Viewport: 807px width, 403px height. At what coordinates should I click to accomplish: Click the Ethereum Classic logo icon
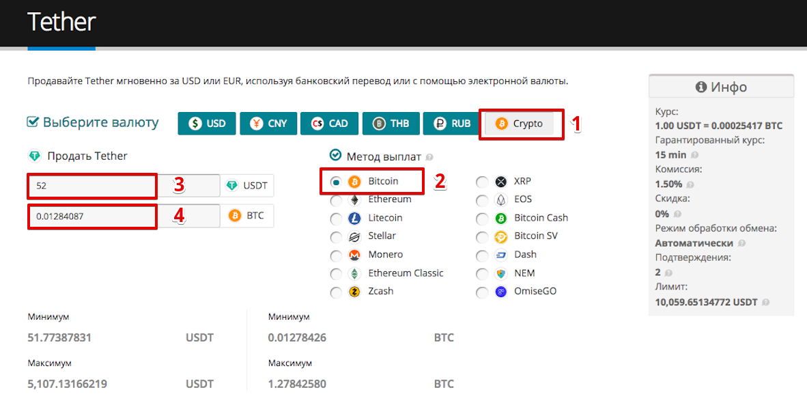coord(354,273)
